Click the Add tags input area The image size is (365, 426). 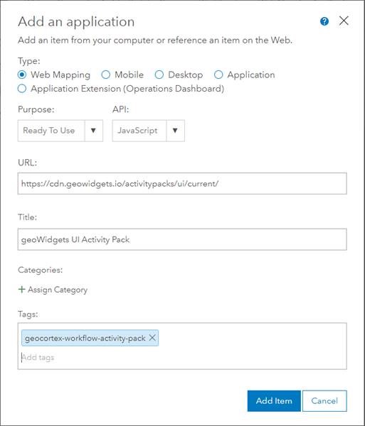click(x=182, y=358)
